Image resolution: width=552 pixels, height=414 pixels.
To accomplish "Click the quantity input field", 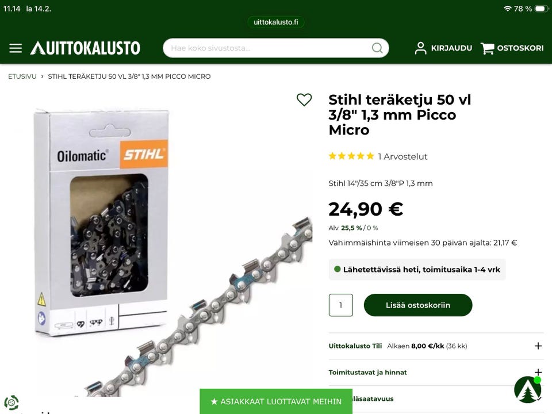I will [x=341, y=305].
